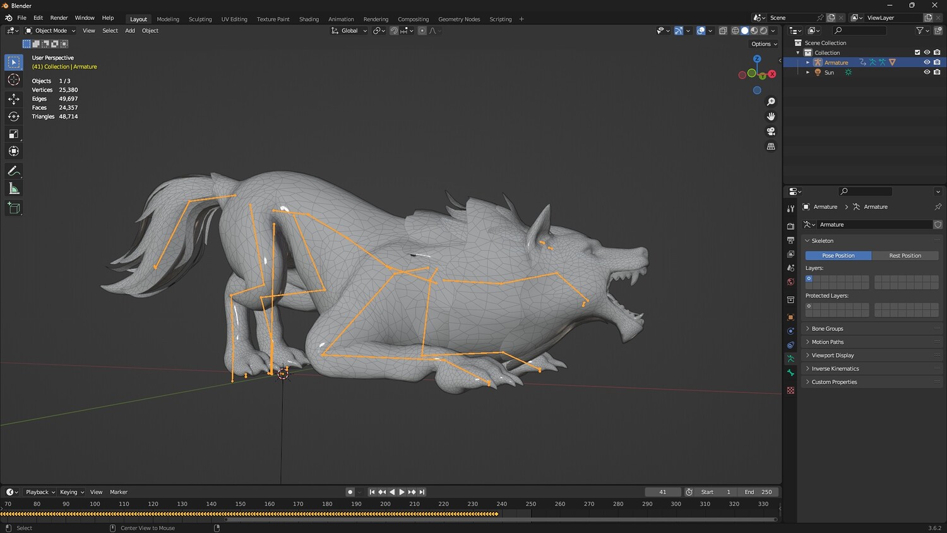Activate the Move tool

(x=14, y=99)
